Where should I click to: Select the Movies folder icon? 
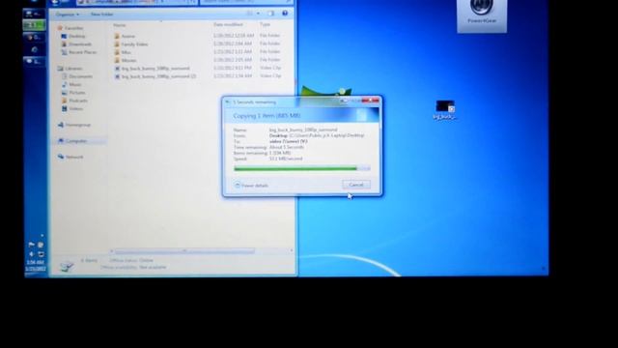pos(117,60)
